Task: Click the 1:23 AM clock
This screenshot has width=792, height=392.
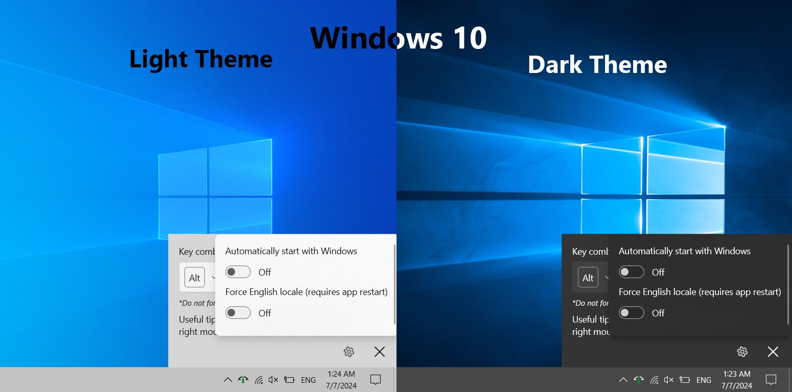Action: pyautogui.click(x=737, y=380)
